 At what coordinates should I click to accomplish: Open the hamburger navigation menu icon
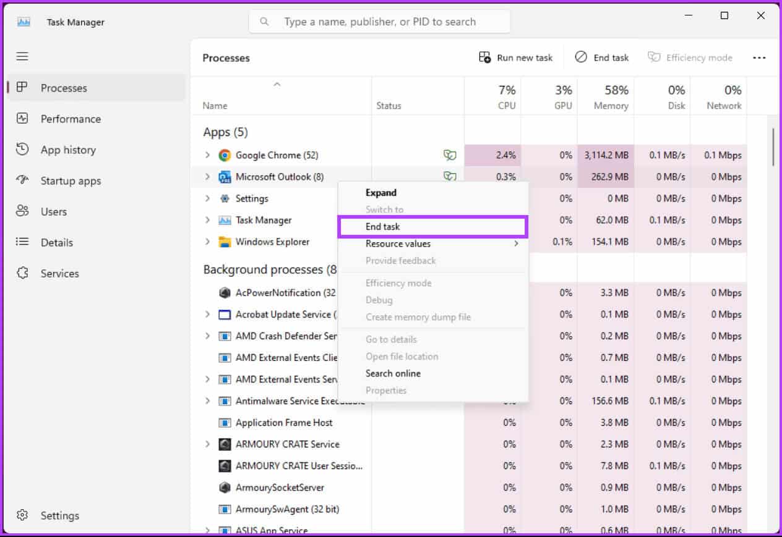tap(22, 56)
